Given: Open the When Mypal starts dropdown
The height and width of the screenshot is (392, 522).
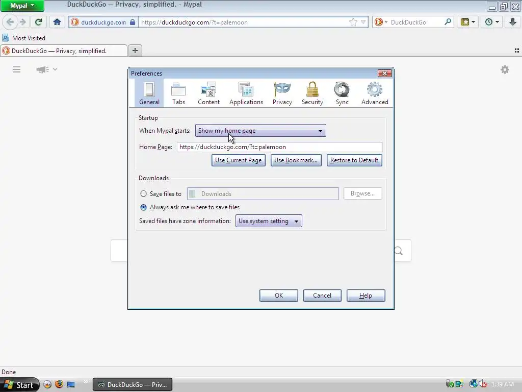Looking at the screenshot, I should coord(260,131).
